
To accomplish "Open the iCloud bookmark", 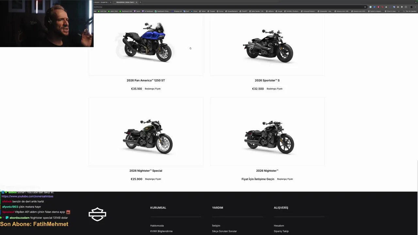I will [x=194, y=11].
